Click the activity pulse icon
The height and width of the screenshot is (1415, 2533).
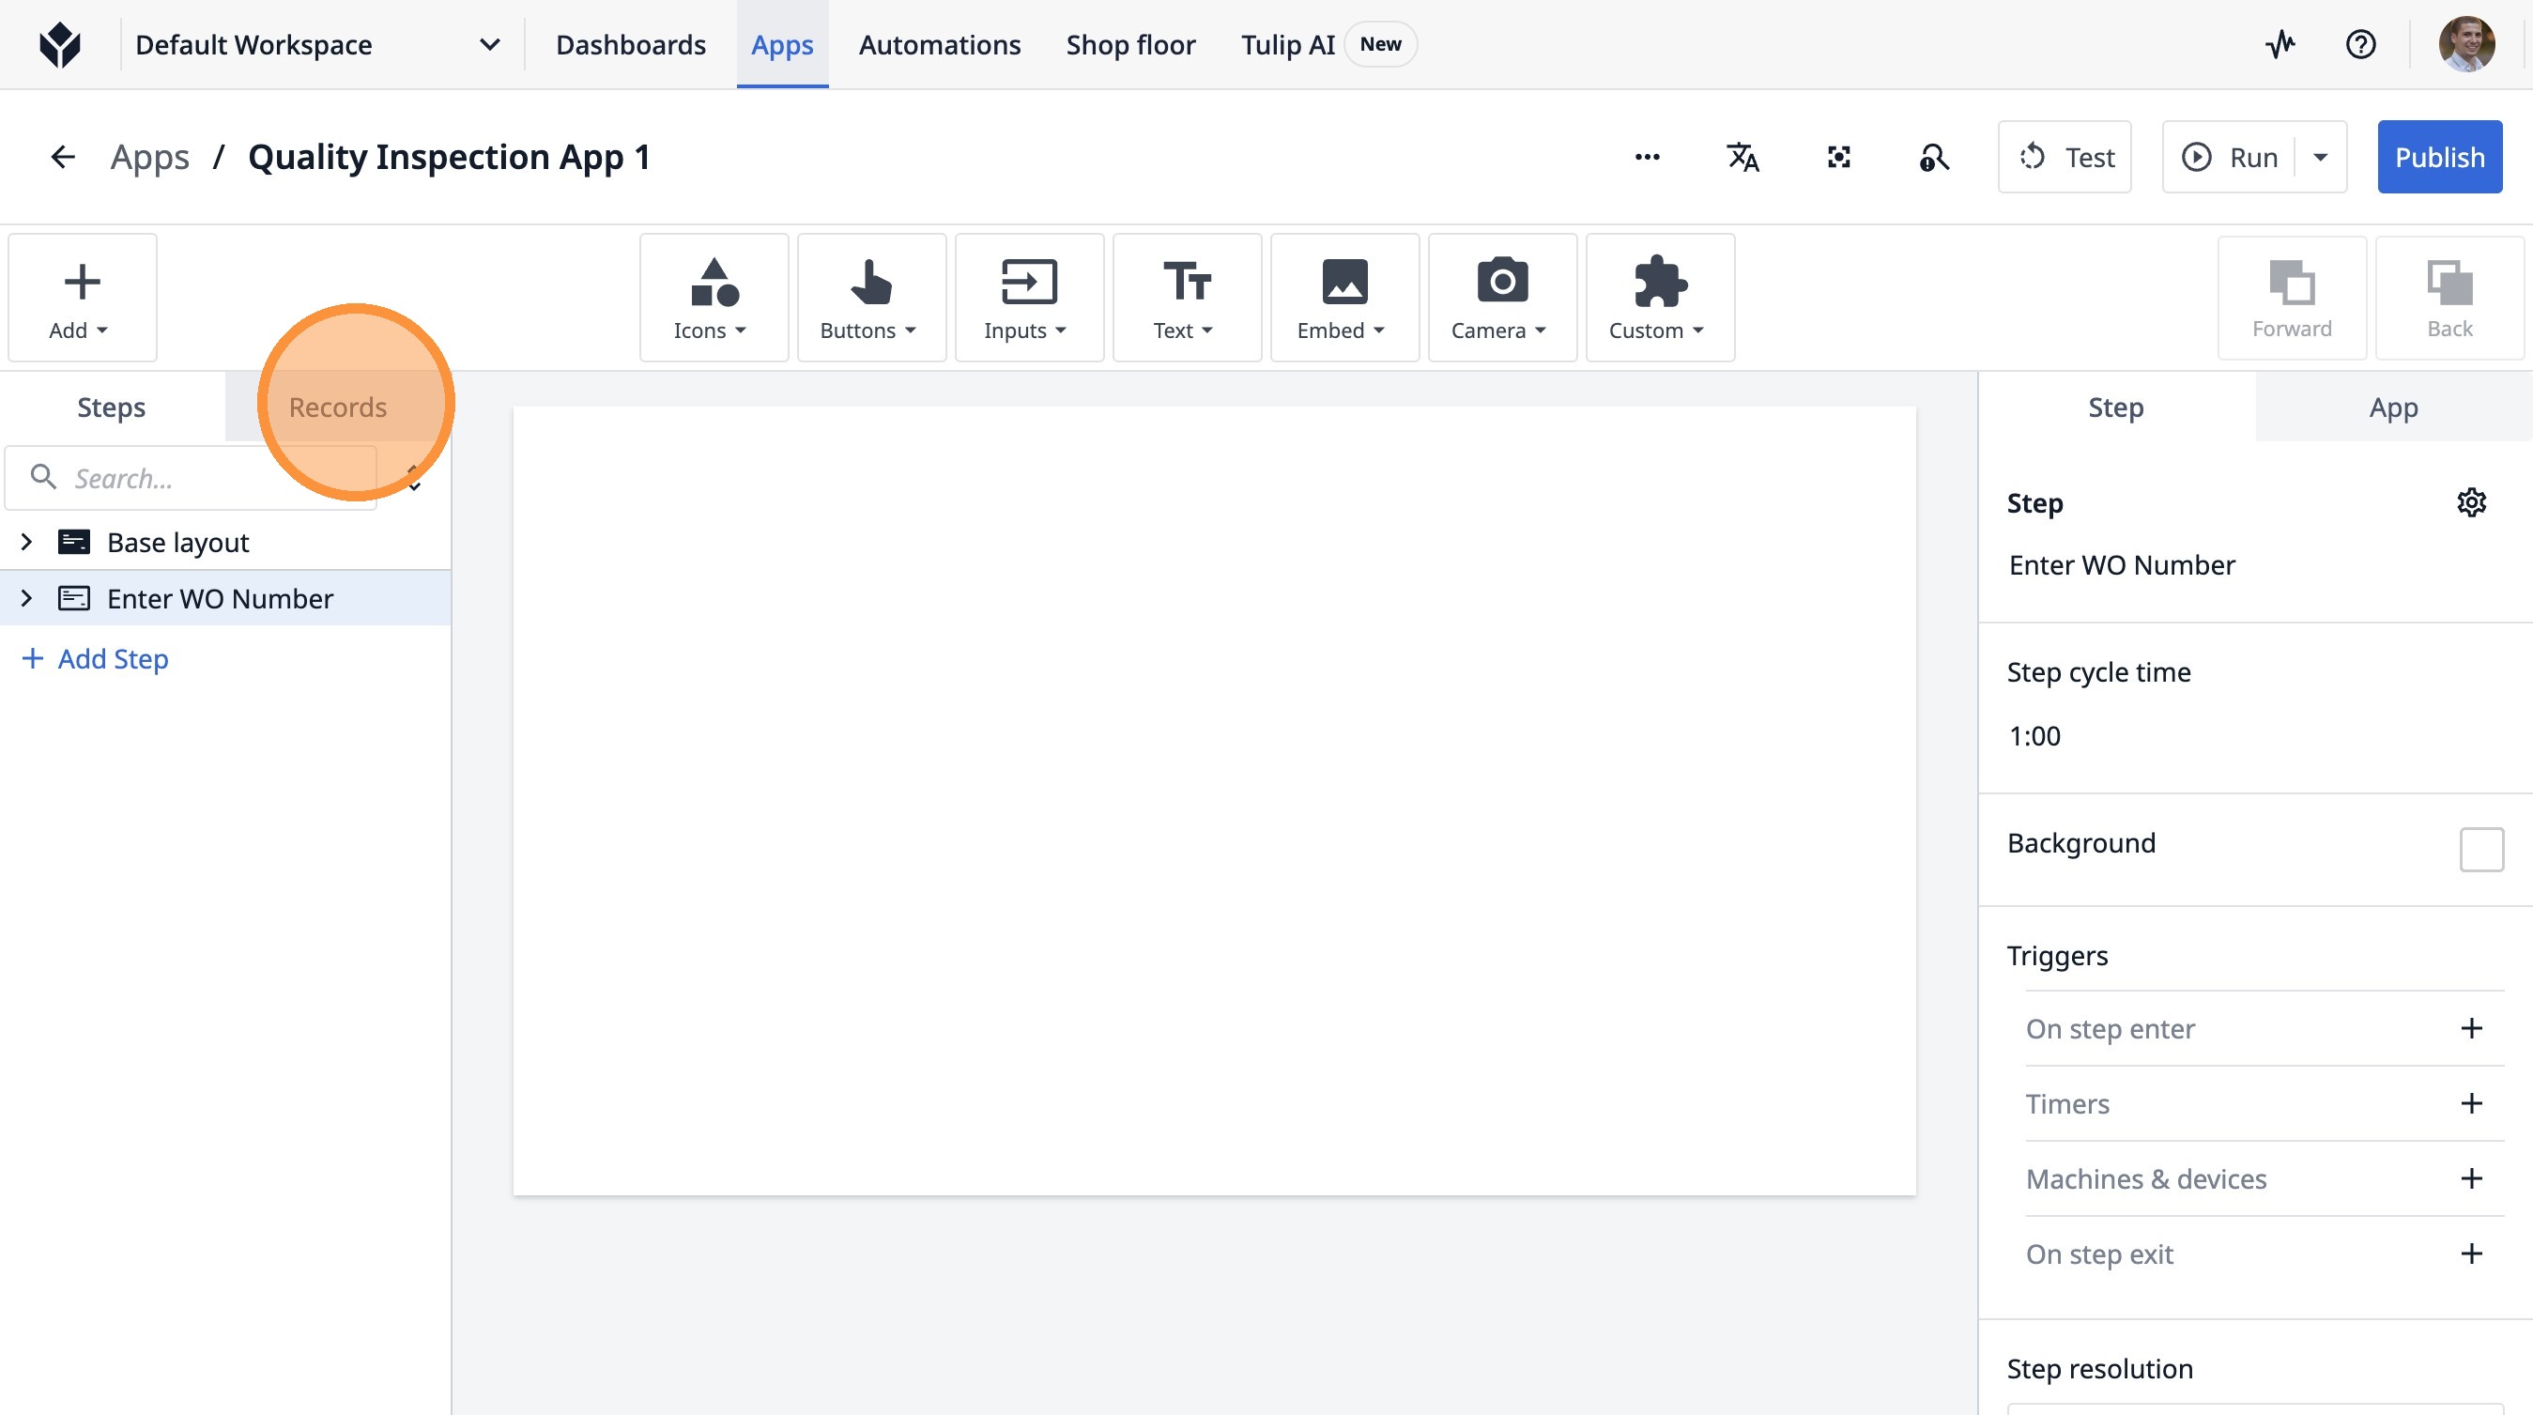click(x=2280, y=44)
